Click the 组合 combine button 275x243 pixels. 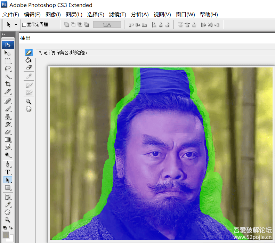[x=107, y=25]
